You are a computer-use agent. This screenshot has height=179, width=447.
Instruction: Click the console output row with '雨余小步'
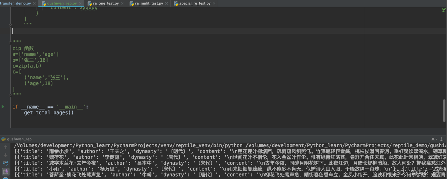click(x=230, y=151)
